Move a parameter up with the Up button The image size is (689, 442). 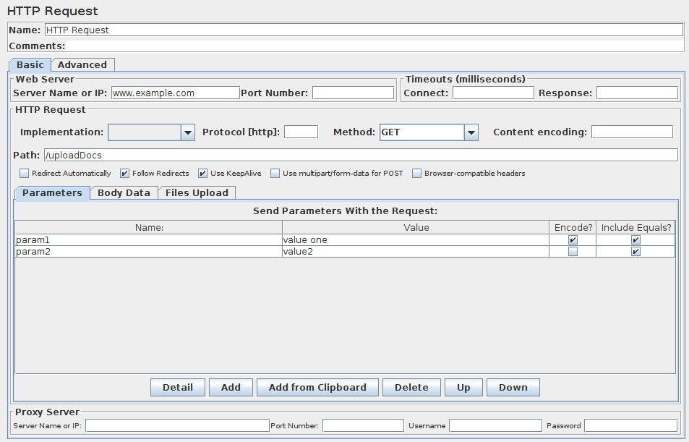(463, 387)
